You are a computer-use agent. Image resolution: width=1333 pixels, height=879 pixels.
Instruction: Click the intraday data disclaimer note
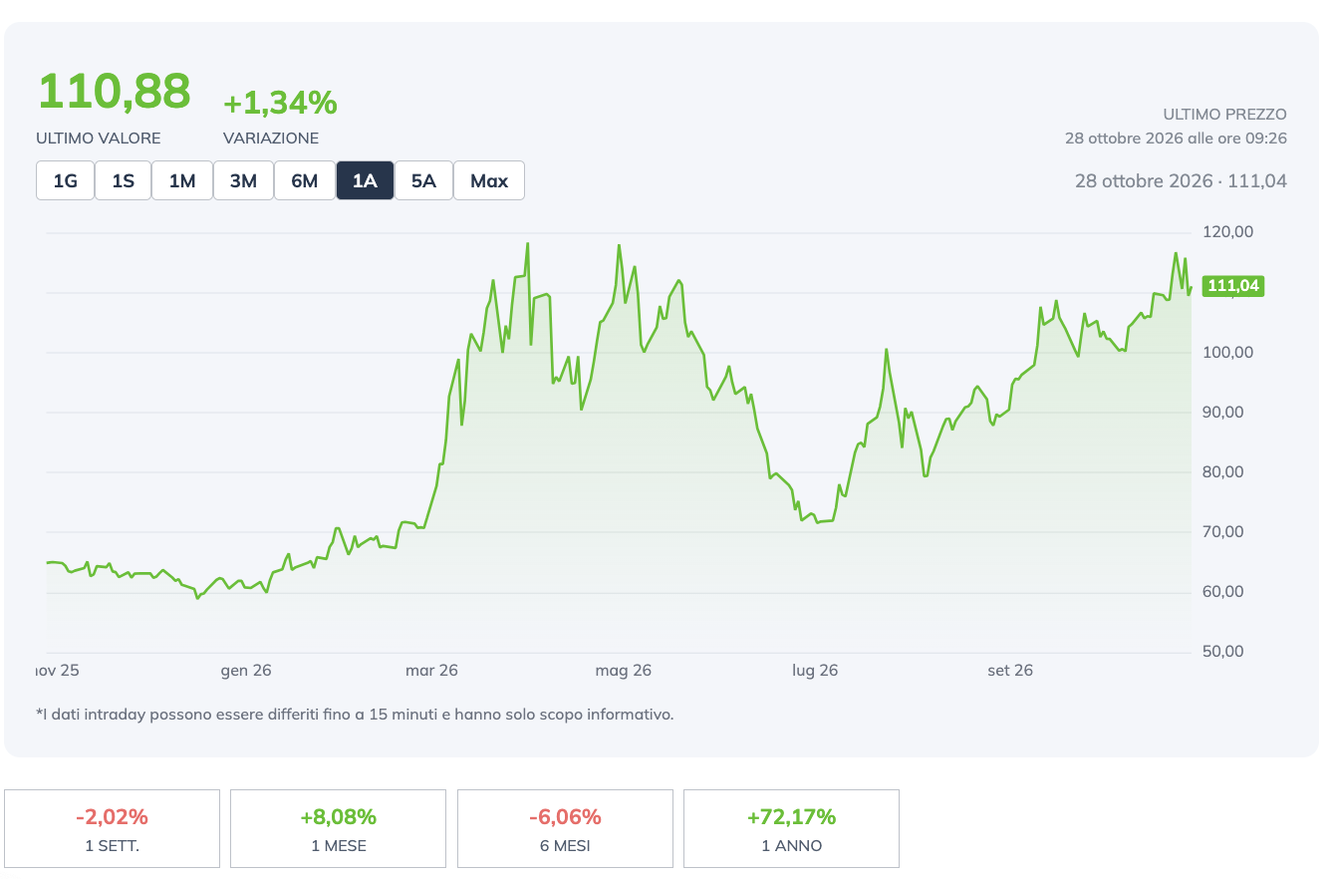pos(355,714)
